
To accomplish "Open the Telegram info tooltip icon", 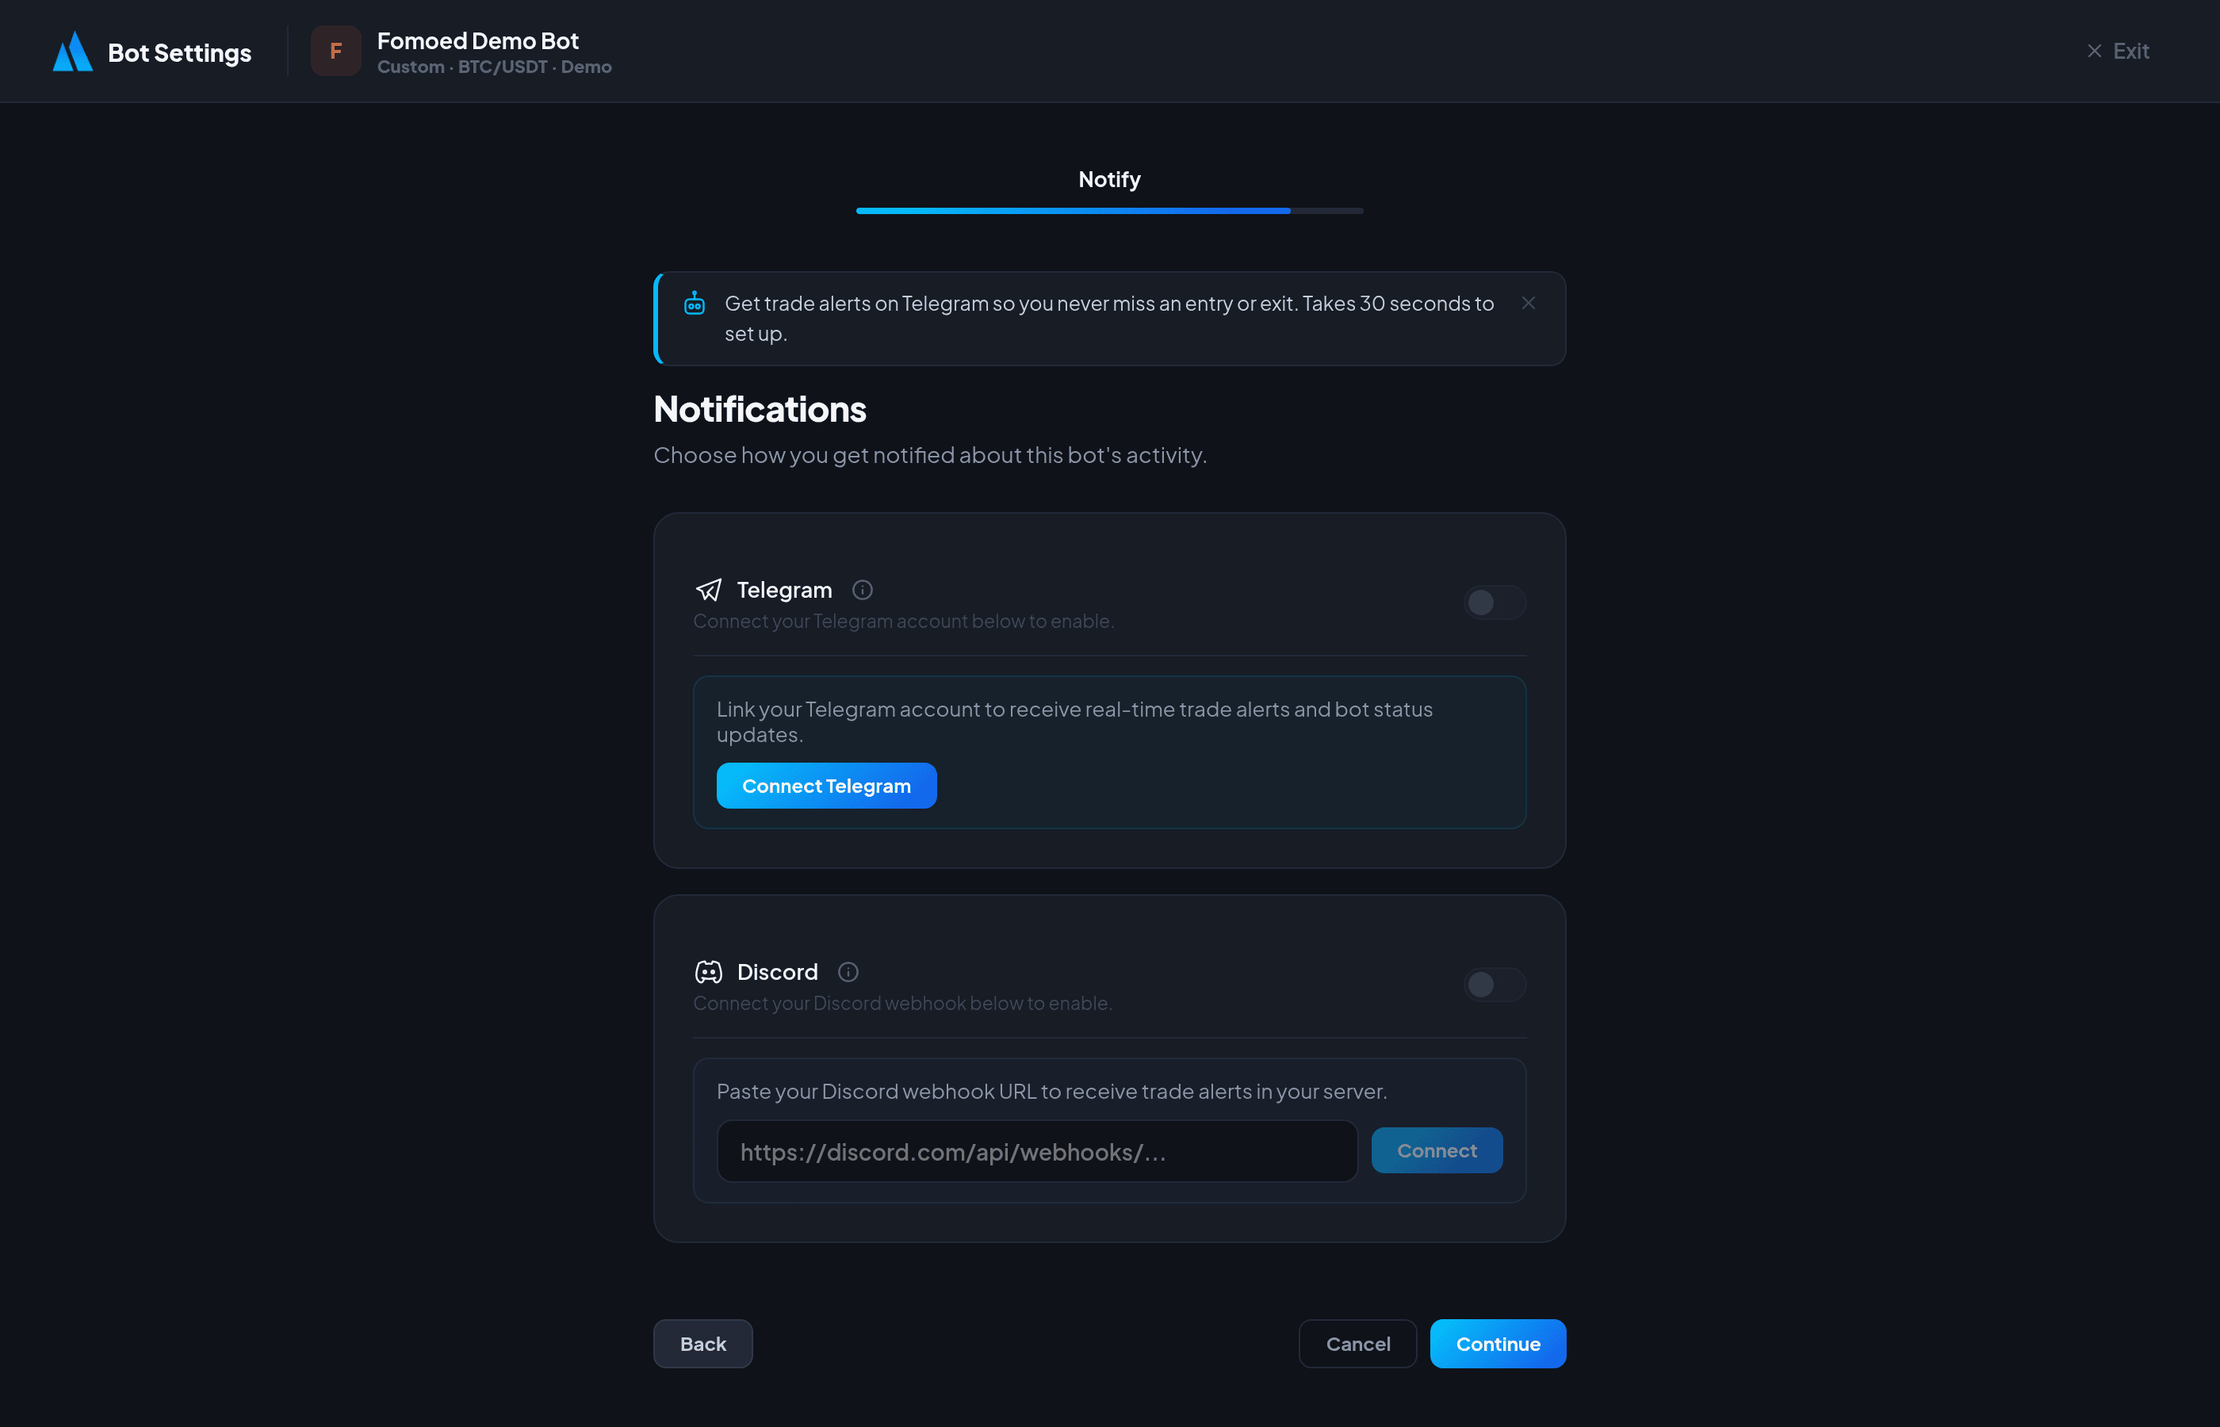I will 862,591.
